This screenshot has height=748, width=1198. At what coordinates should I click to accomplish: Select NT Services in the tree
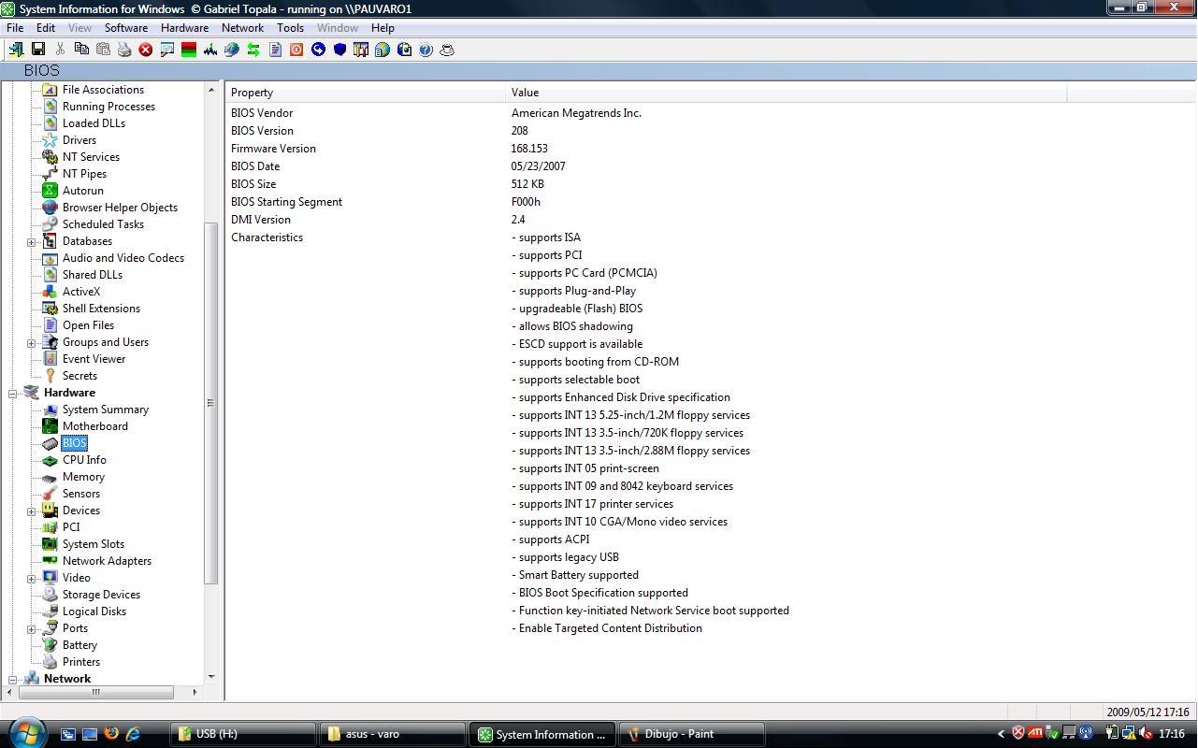coord(91,157)
